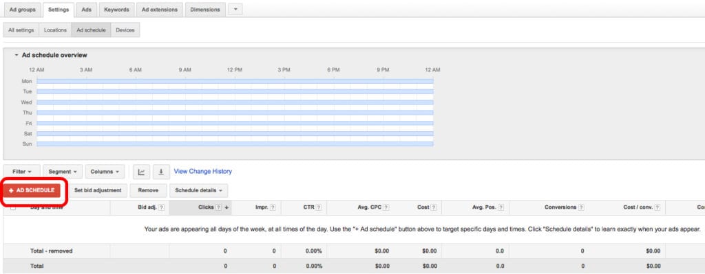Click the Tuesday schedule bar

(x=235, y=91)
